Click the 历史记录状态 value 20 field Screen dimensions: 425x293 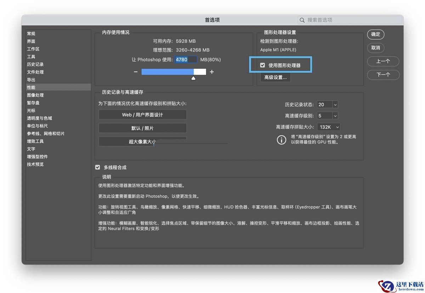(x=324, y=105)
